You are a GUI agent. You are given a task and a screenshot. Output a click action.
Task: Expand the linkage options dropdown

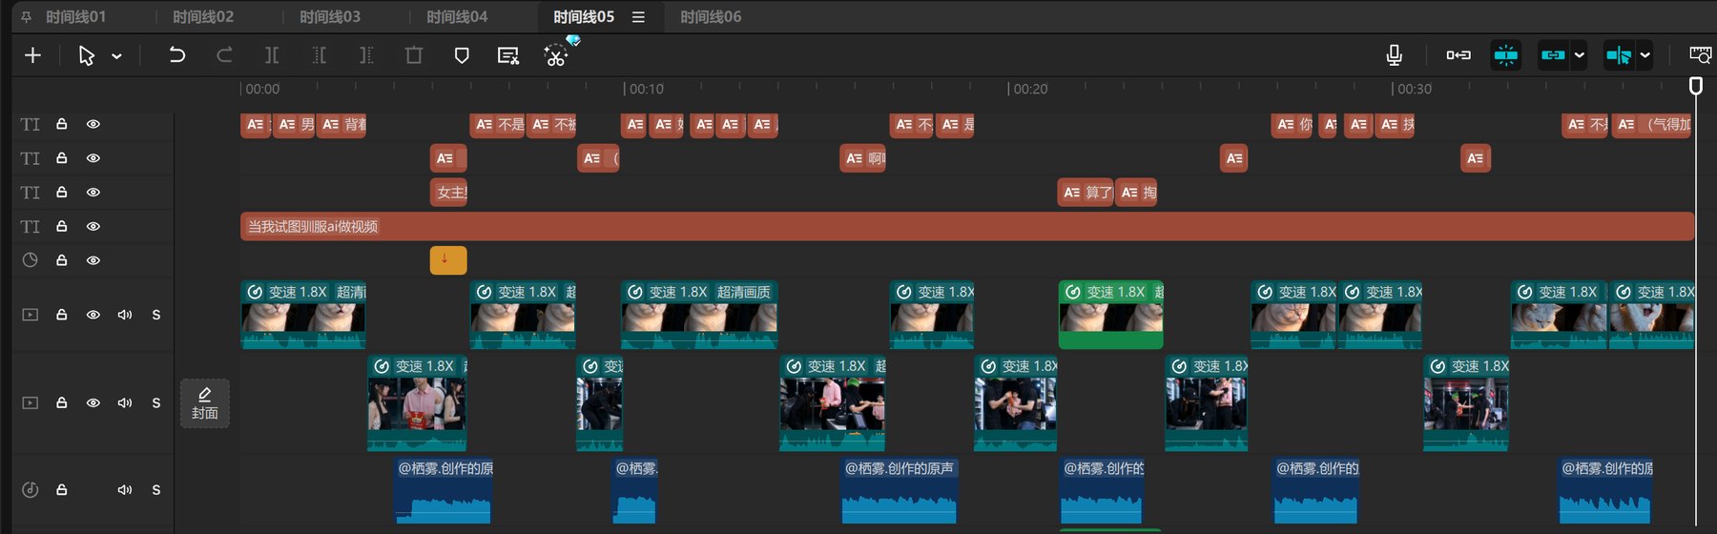click(x=1580, y=55)
